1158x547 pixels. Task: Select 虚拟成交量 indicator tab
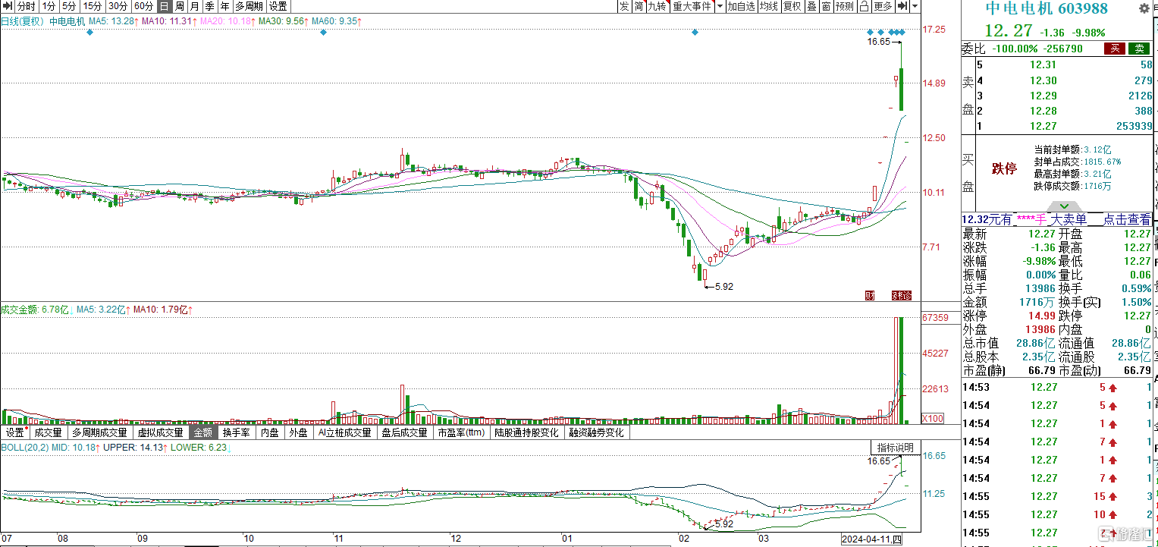pos(160,432)
